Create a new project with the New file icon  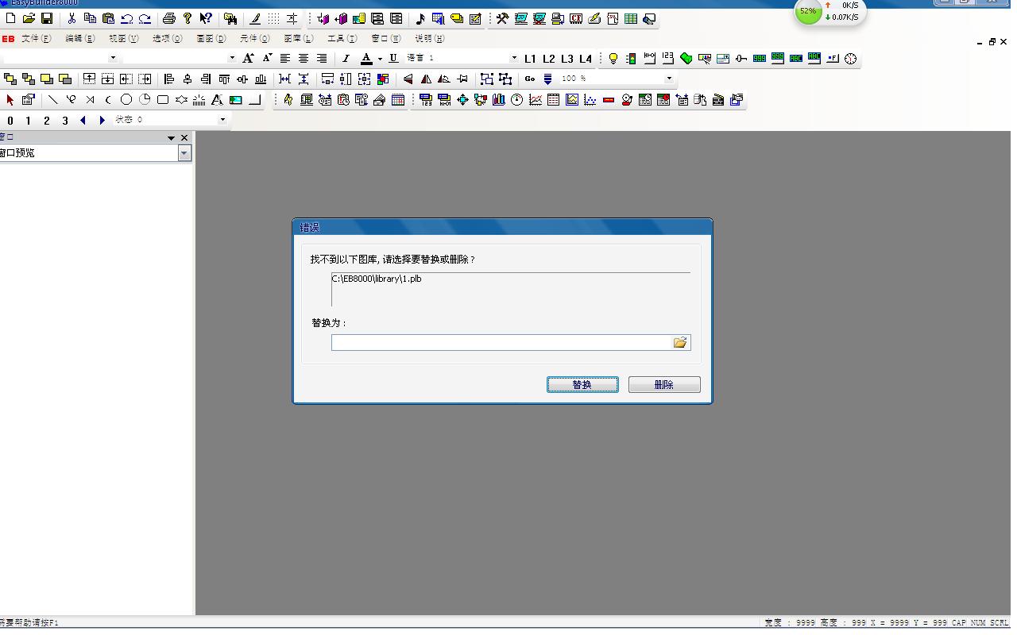[10, 18]
